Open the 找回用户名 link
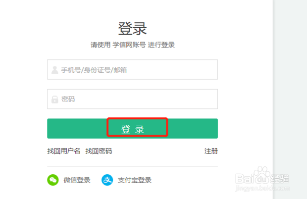The height and width of the screenshot is (199, 307). 64,151
